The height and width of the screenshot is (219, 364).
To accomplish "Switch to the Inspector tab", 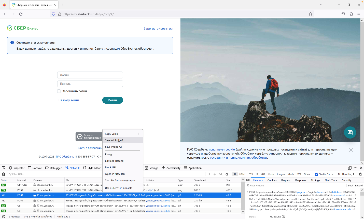I will click(x=17, y=168).
